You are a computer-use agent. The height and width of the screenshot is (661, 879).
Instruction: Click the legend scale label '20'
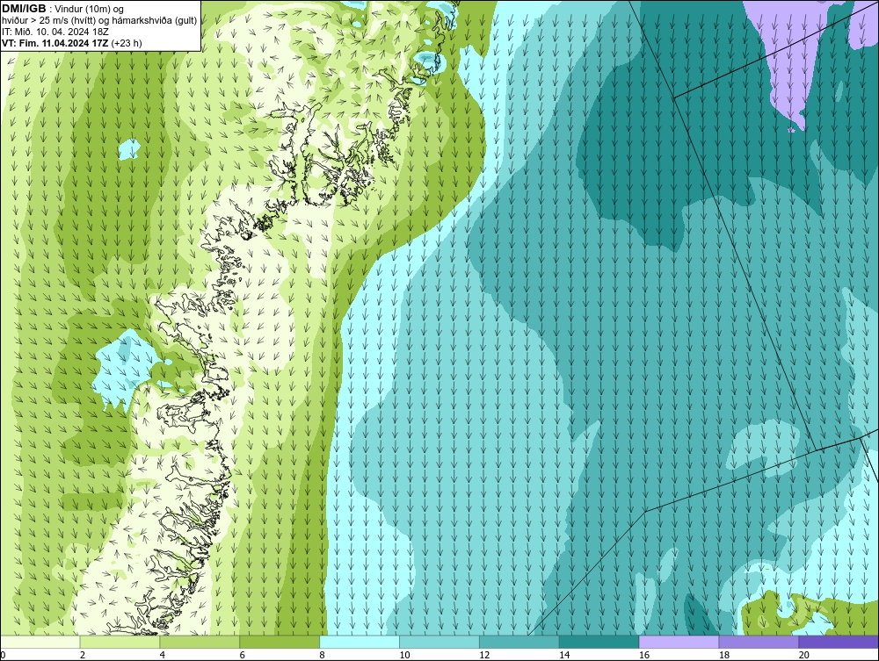pos(804,655)
